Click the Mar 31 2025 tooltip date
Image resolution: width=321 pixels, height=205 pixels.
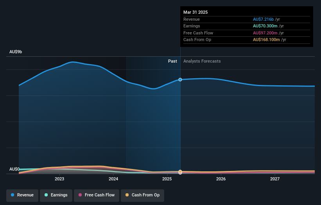[195, 12]
